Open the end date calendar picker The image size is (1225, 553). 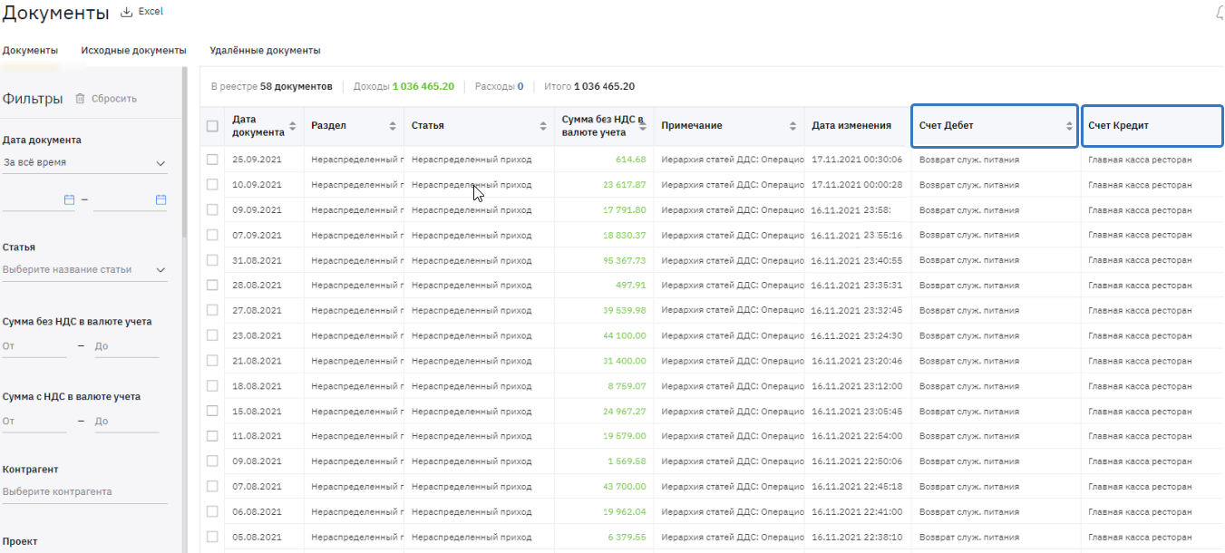click(160, 199)
